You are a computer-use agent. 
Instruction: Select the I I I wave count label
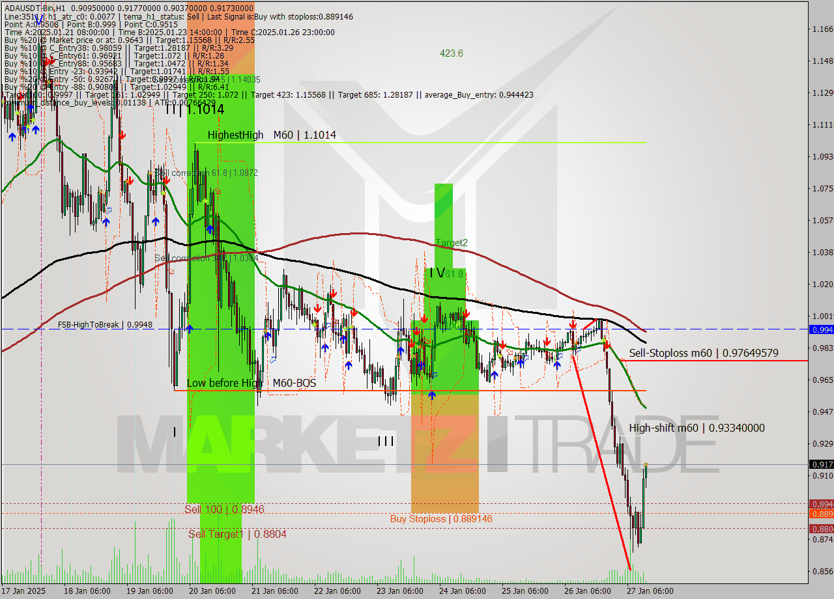click(x=386, y=441)
